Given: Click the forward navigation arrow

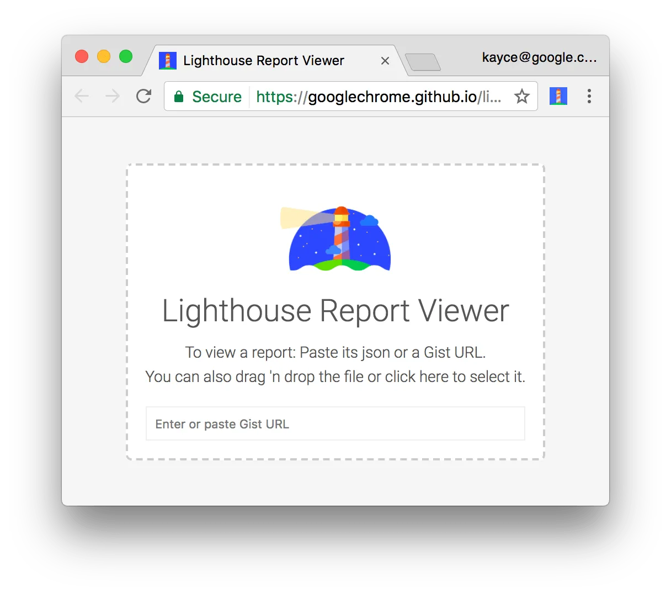Looking at the screenshot, I should tap(112, 96).
